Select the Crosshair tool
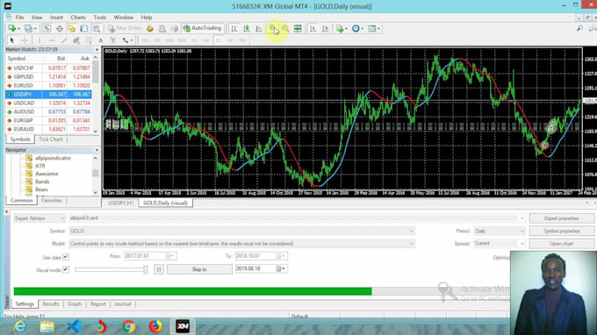597x335 pixels. click(x=25, y=40)
